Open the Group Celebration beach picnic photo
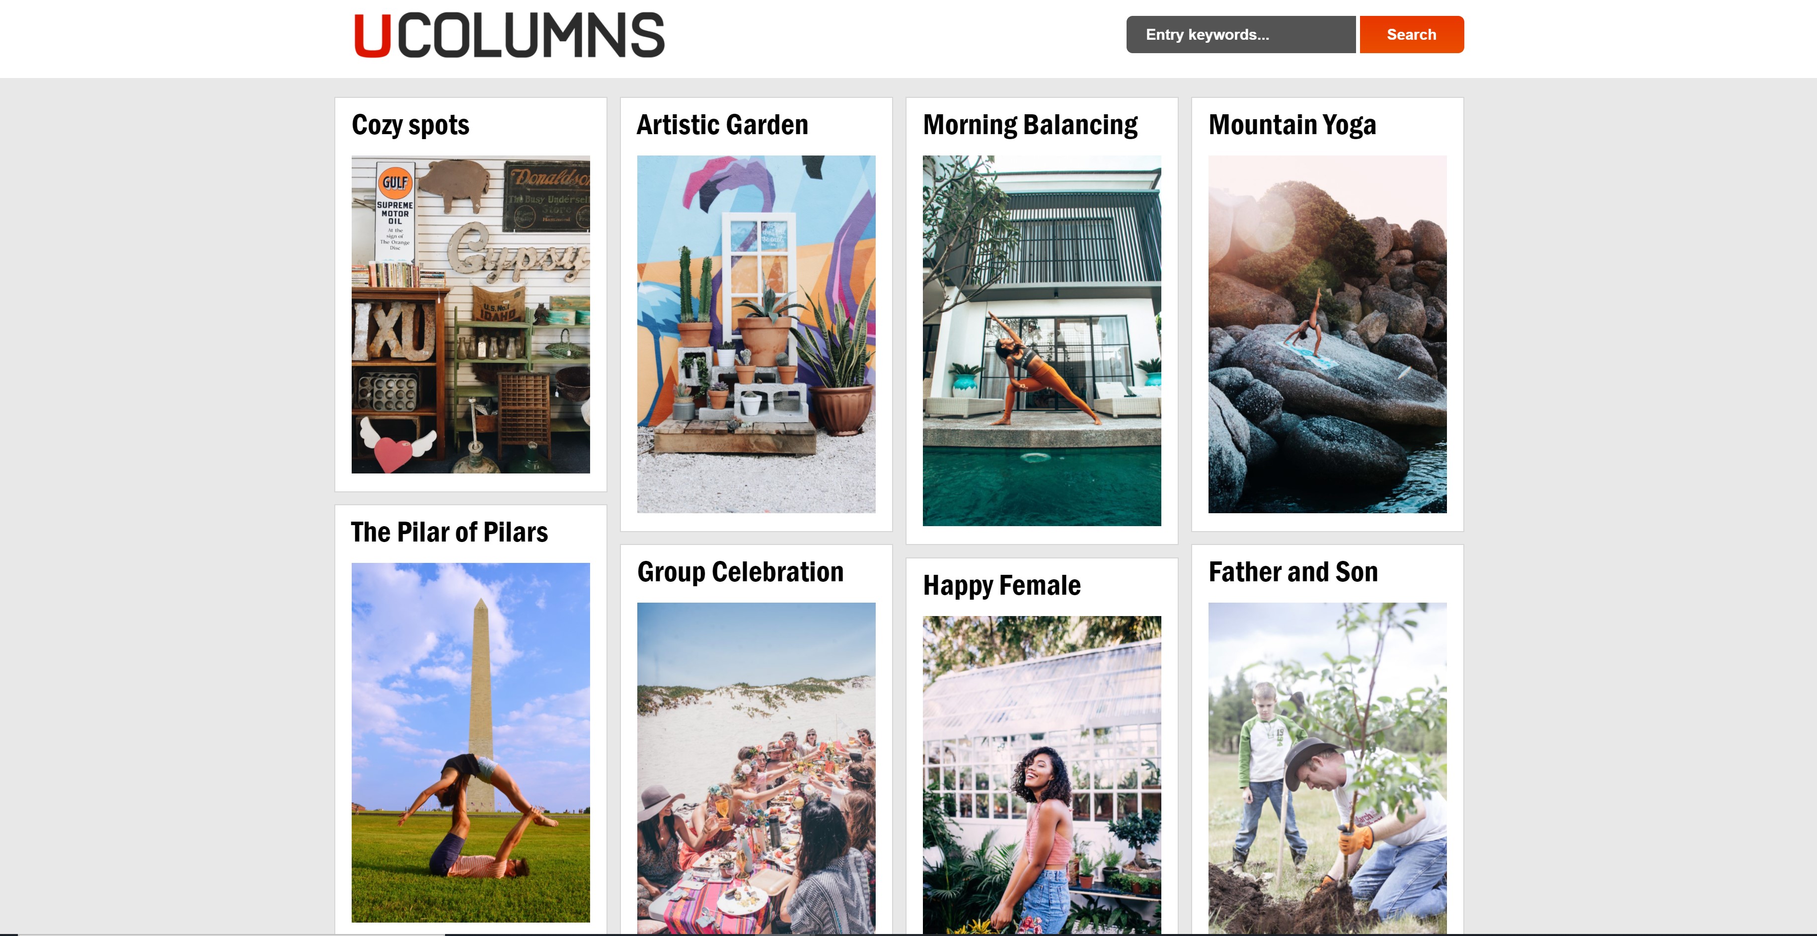This screenshot has height=936, width=1817. point(756,768)
